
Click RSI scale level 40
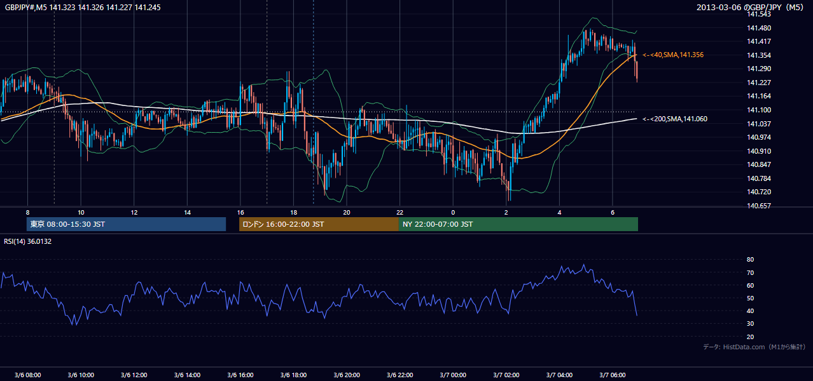click(750, 311)
